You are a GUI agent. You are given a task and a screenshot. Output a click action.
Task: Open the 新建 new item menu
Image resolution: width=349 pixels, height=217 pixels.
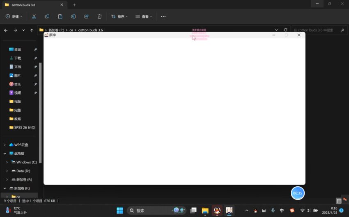(x=14, y=16)
